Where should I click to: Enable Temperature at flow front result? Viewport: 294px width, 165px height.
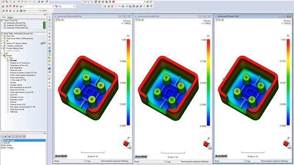(8, 65)
